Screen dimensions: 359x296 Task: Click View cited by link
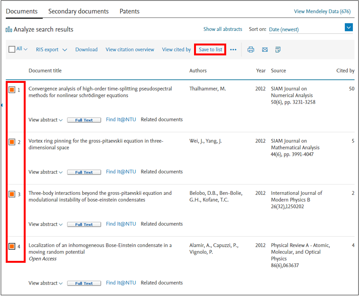[176, 50]
